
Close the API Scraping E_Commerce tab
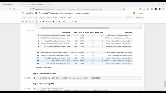[x=47, y=5]
